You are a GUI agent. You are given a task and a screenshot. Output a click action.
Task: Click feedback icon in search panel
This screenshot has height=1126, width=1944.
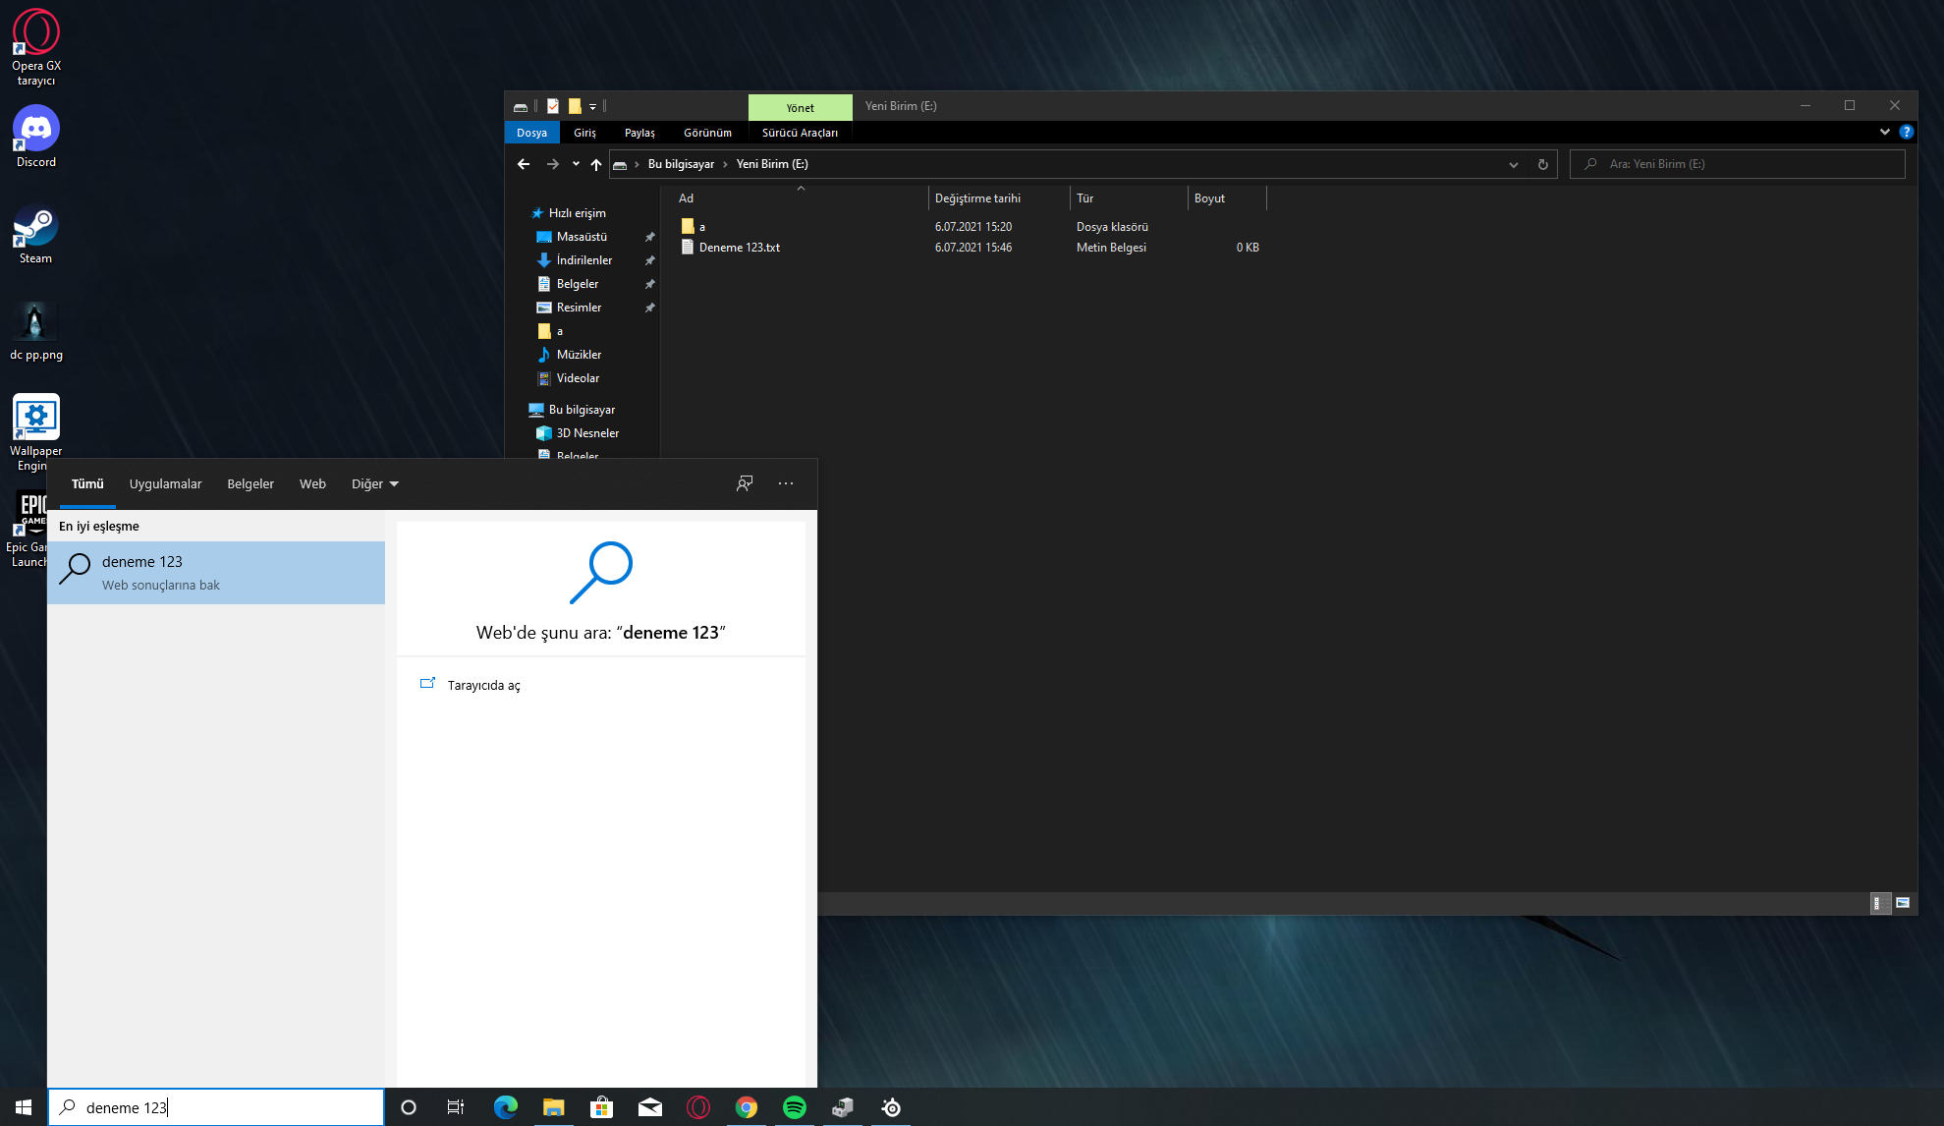tap(745, 483)
